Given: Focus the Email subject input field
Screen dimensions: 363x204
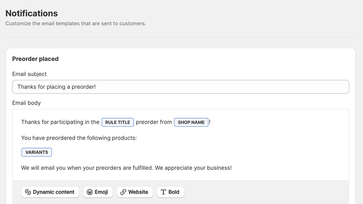Looking at the screenshot, I should click(180, 87).
